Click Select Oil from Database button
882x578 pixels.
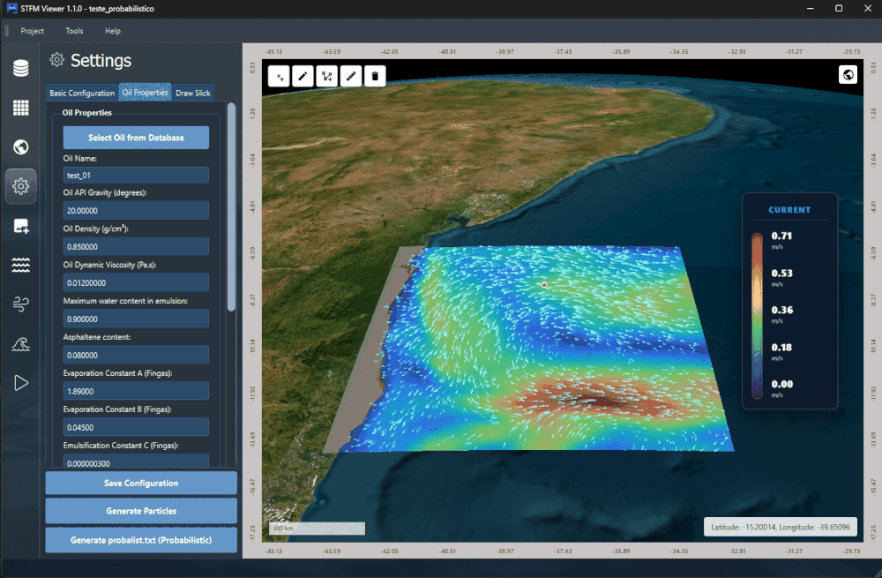point(136,138)
